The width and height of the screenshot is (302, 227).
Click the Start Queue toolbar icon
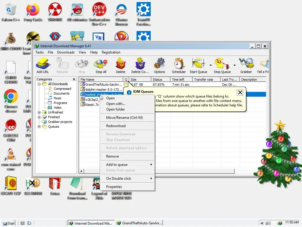pyautogui.click(x=198, y=66)
